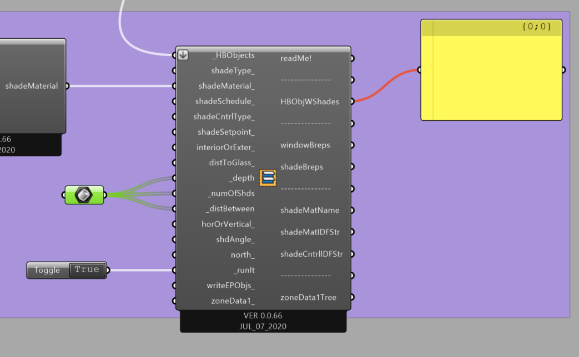
Task: Click the shadeMaterial_ input on shading component
Action: (x=226, y=86)
